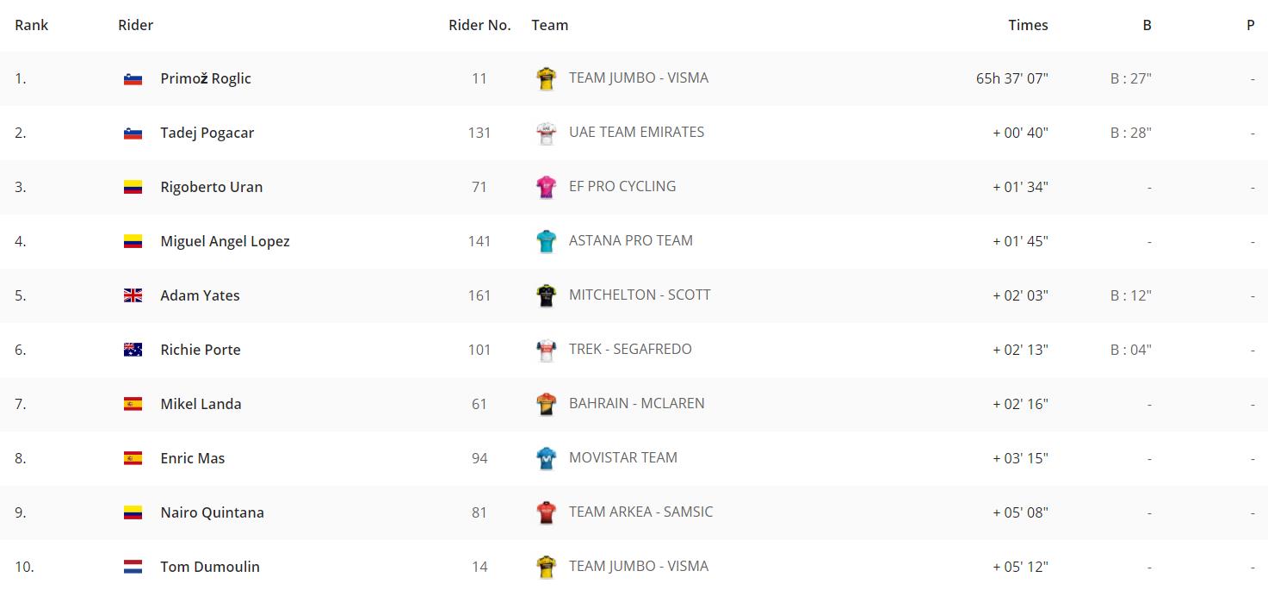Click the Team Jumbo-Visma jersey icon beside Primož Roglic
The height and width of the screenshot is (602, 1268).
[546, 78]
